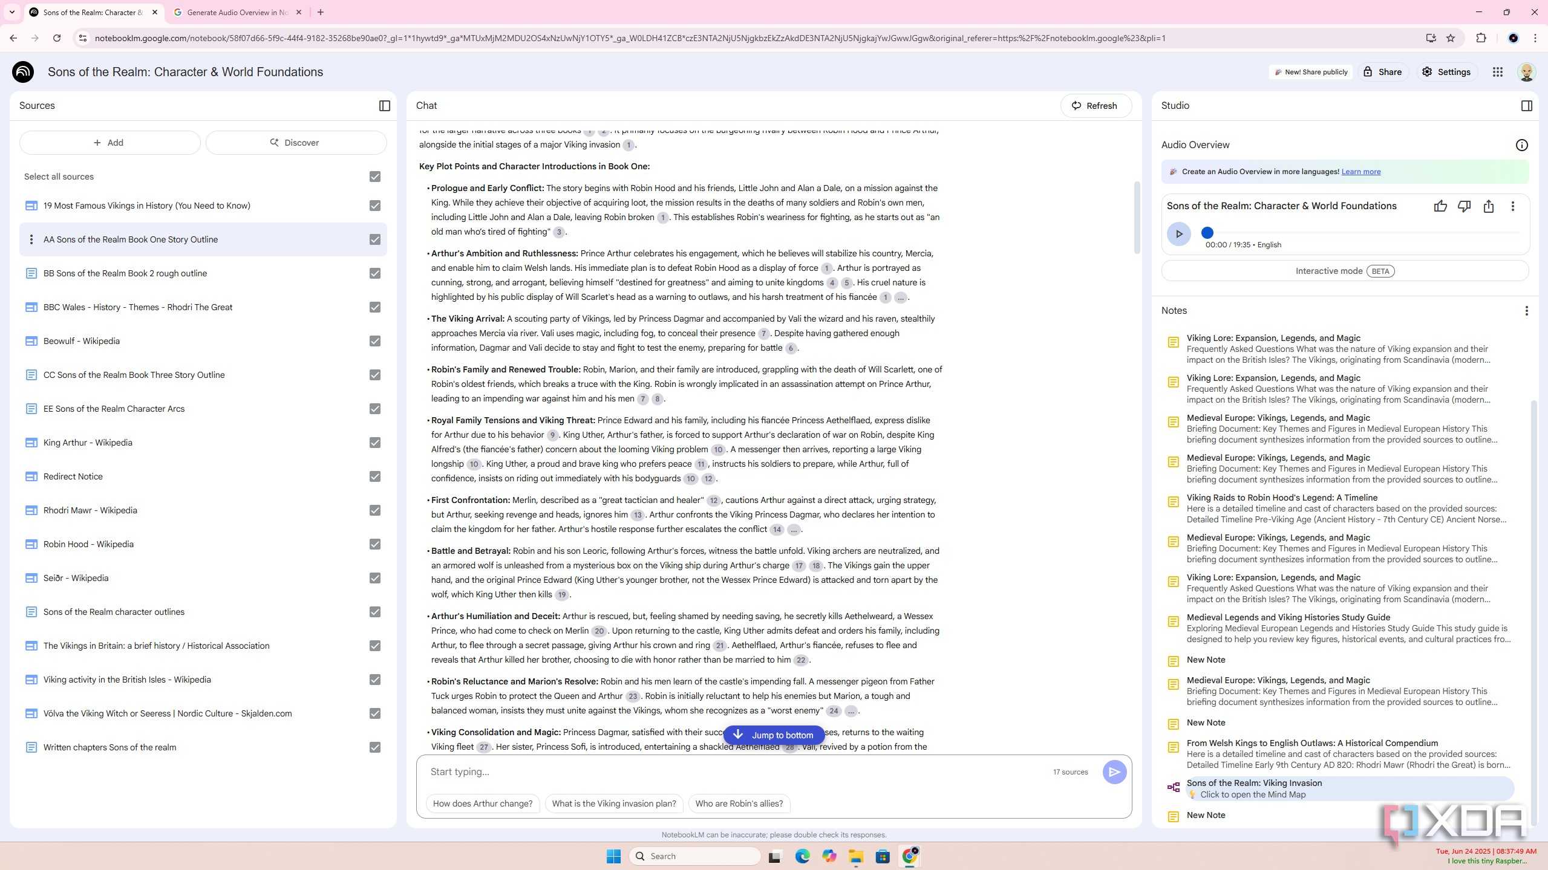Viewport: 1548px width, 870px height.
Task: Open the Learn more link
Action: click(x=1360, y=172)
